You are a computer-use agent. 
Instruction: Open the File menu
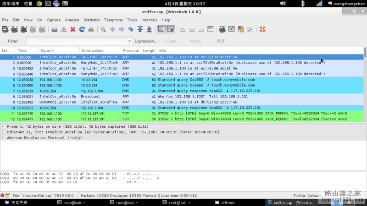[x=5, y=20]
